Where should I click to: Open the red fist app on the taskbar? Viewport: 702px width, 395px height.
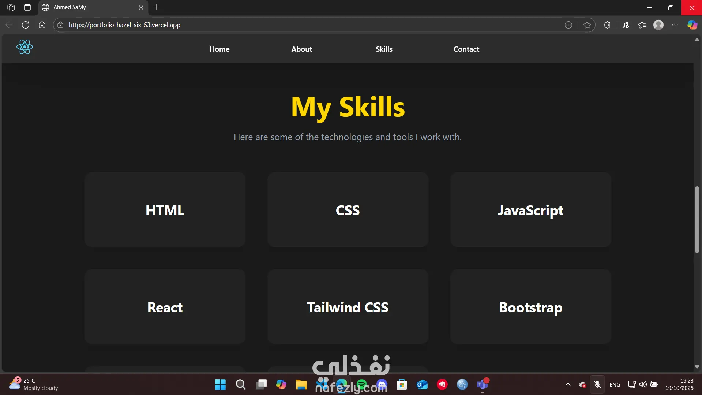click(x=442, y=384)
